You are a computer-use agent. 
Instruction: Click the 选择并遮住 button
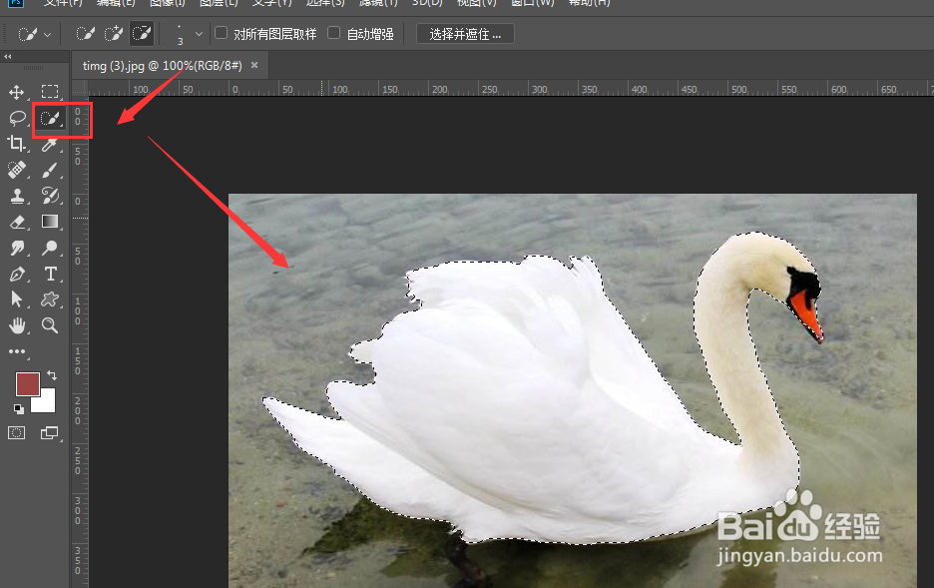click(x=465, y=34)
